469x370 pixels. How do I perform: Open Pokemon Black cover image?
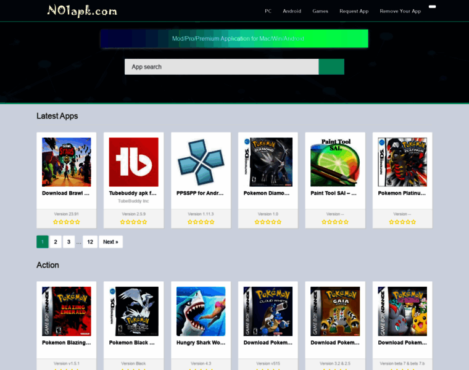tap(134, 311)
